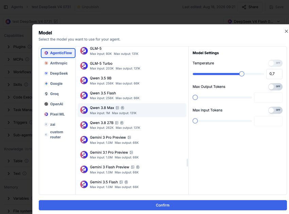The height and width of the screenshot is (214, 289).
Task: Click the reasoning icon next to Qwen 3.8 27B
Action: point(122,123)
